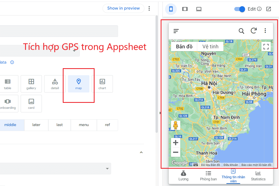Disable the Edit toggle switch
This screenshot has height=186, width=279.
[239, 9]
